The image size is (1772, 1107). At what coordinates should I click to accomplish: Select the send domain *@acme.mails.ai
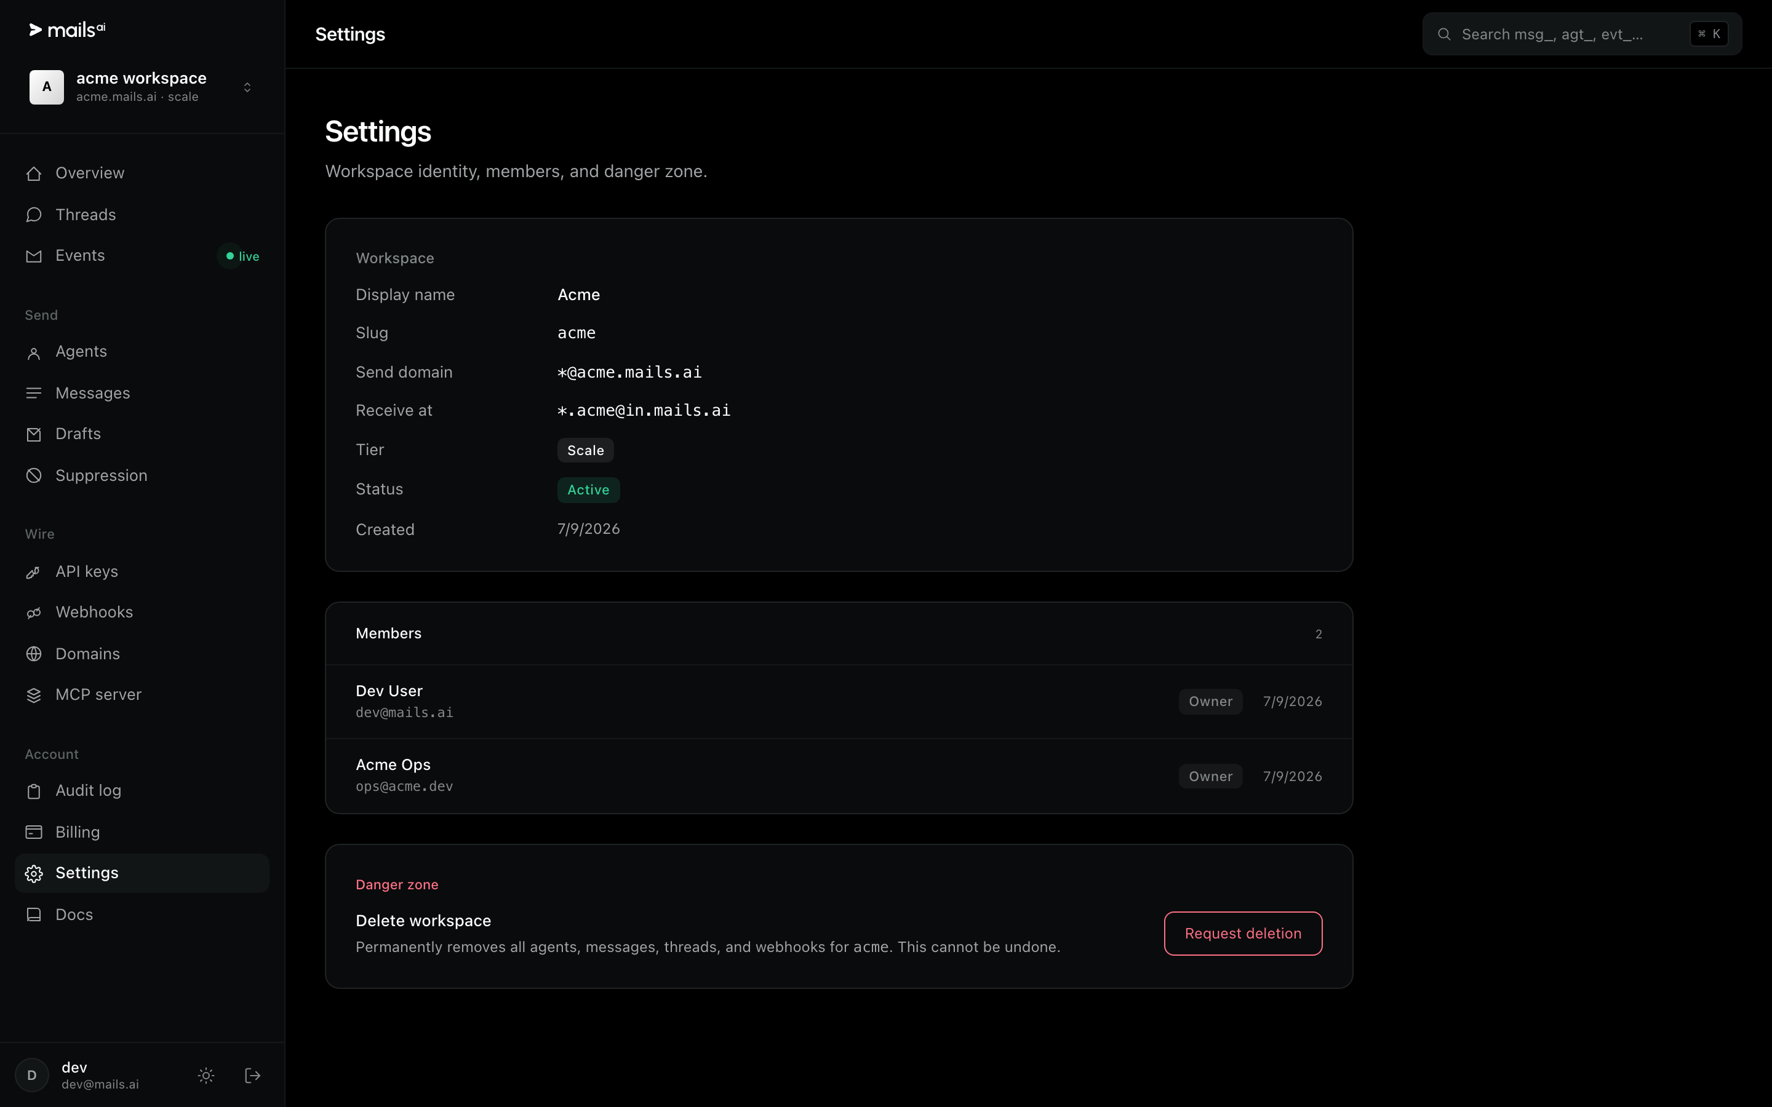point(629,372)
